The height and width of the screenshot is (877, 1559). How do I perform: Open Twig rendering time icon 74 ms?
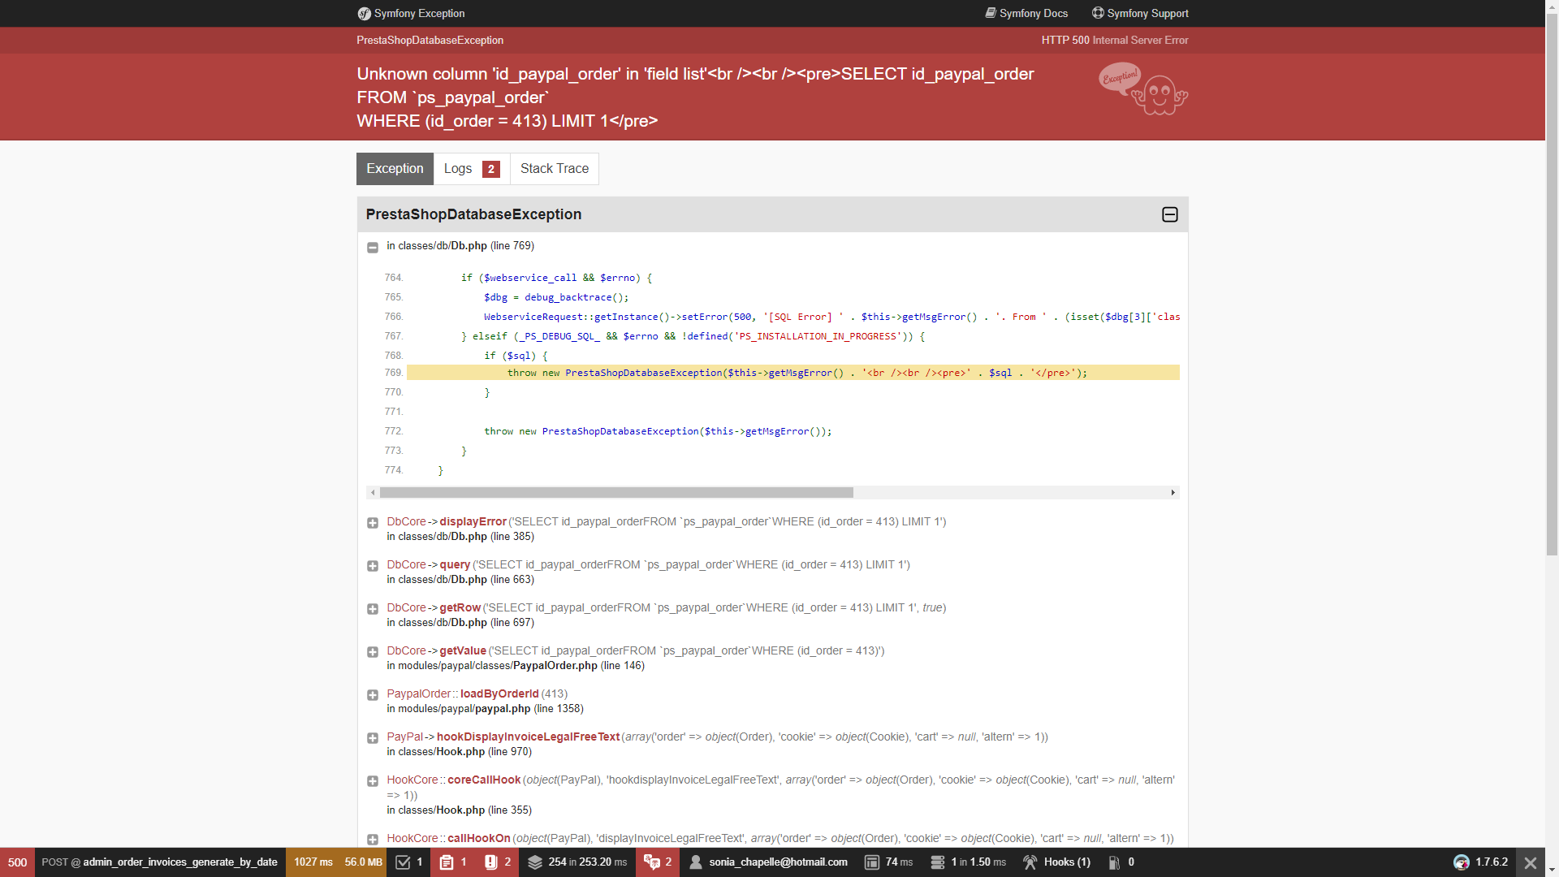pos(871,862)
